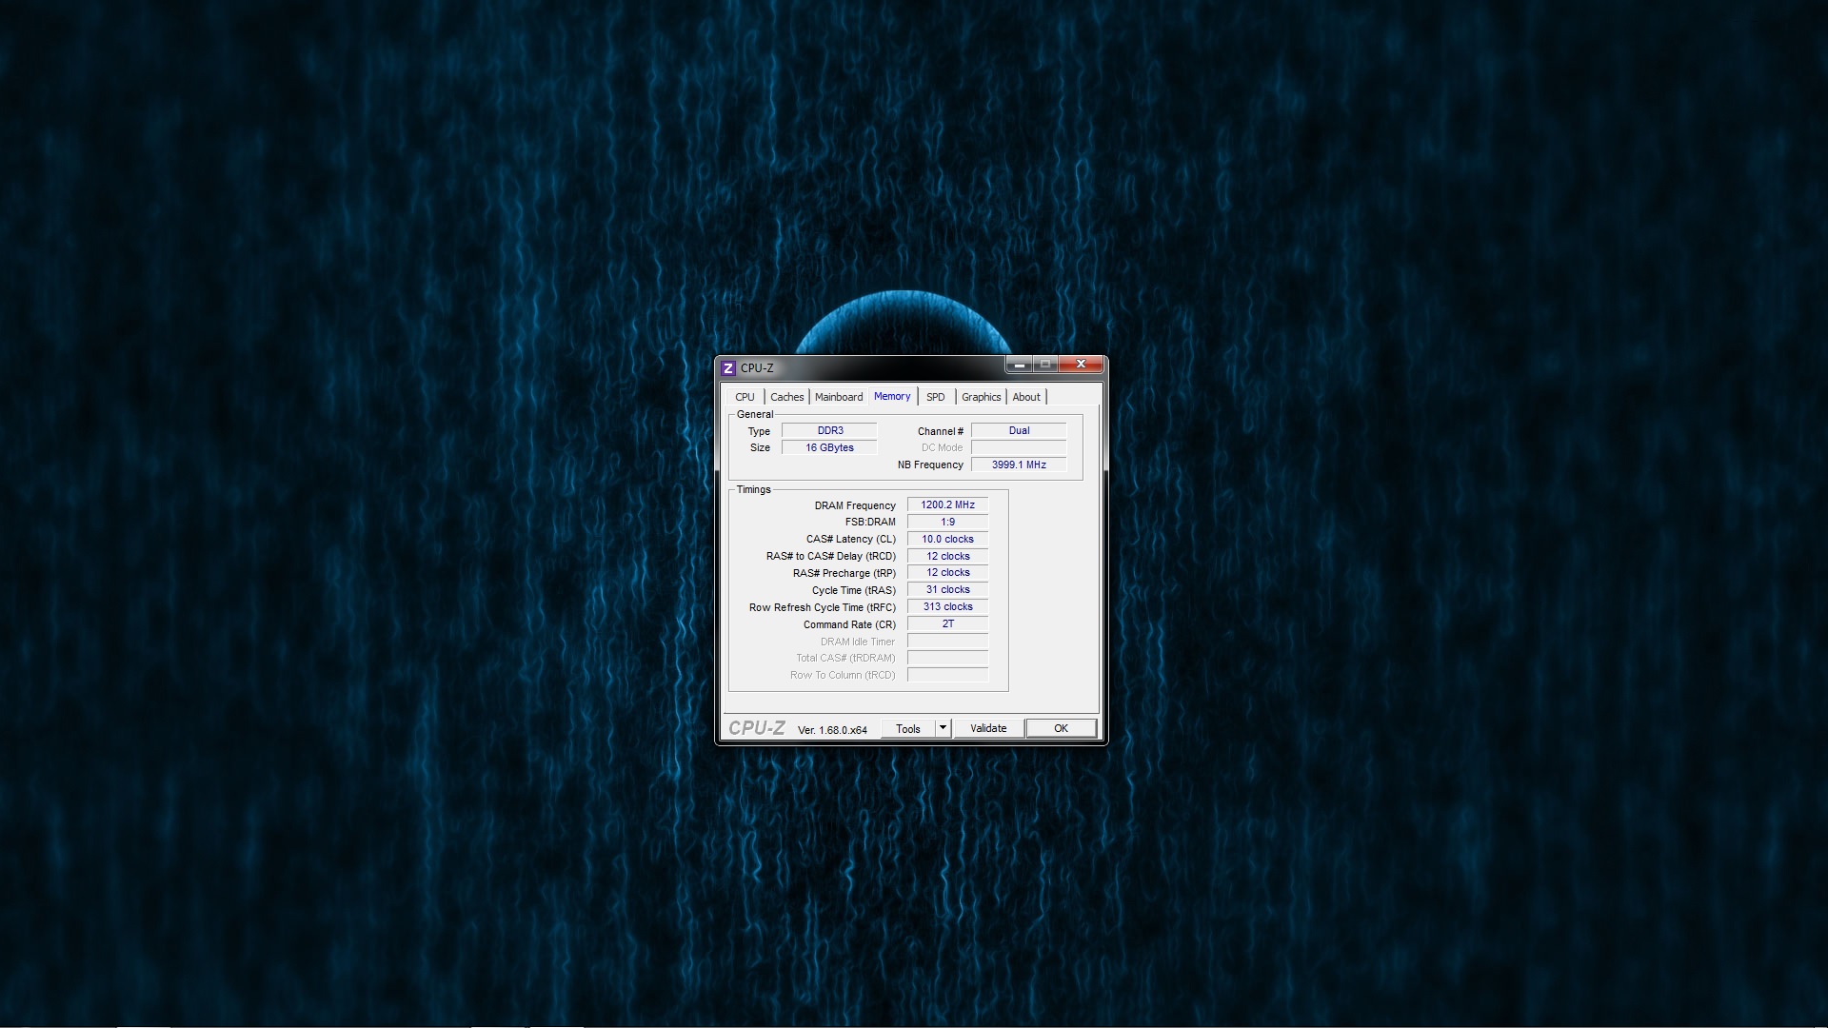Show the About tab
Viewport: 1828px width, 1028px height.
tap(1025, 397)
